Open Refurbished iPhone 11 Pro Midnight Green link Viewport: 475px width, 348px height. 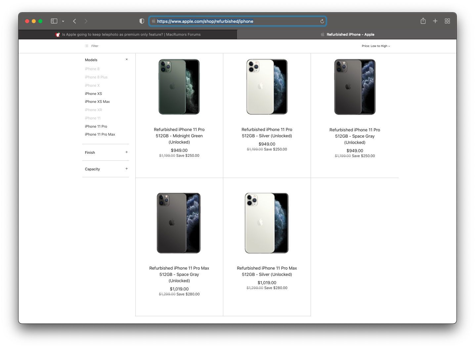click(179, 136)
